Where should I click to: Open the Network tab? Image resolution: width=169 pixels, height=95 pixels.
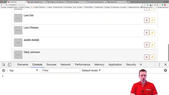click(x=65, y=64)
